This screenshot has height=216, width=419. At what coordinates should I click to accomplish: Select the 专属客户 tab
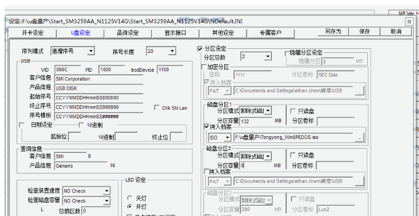271,33
